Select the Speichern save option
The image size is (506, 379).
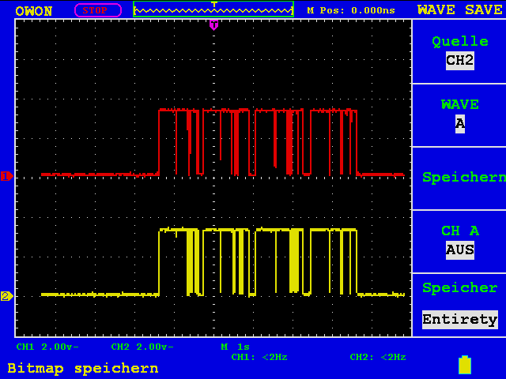pos(463,178)
